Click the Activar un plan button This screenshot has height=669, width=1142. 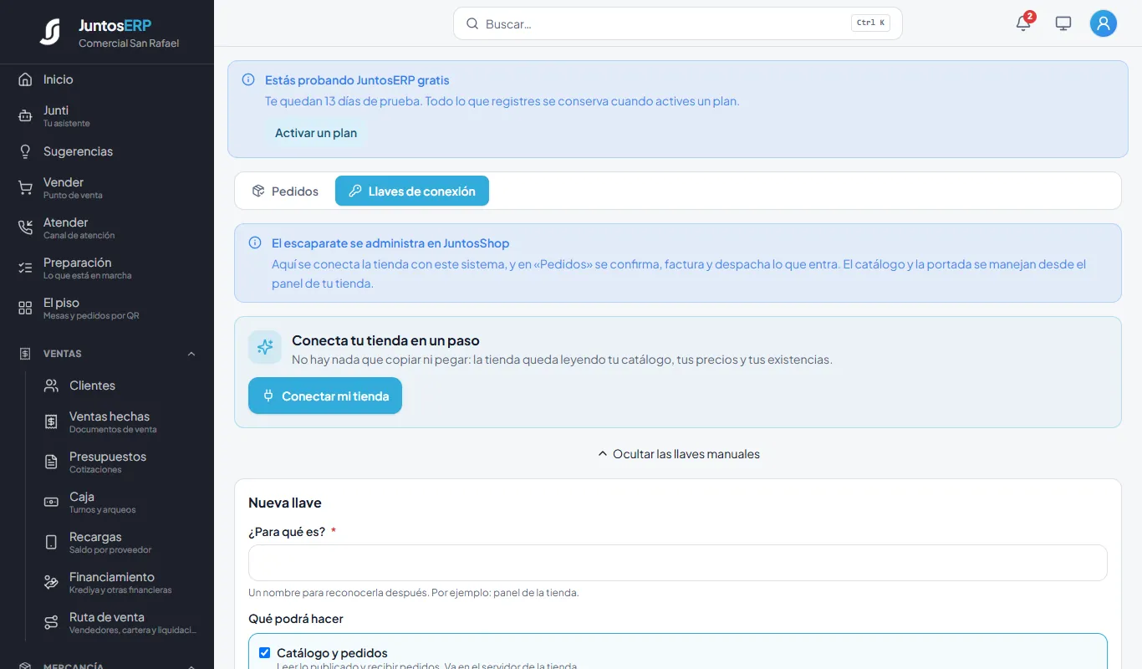pyautogui.click(x=316, y=133)
